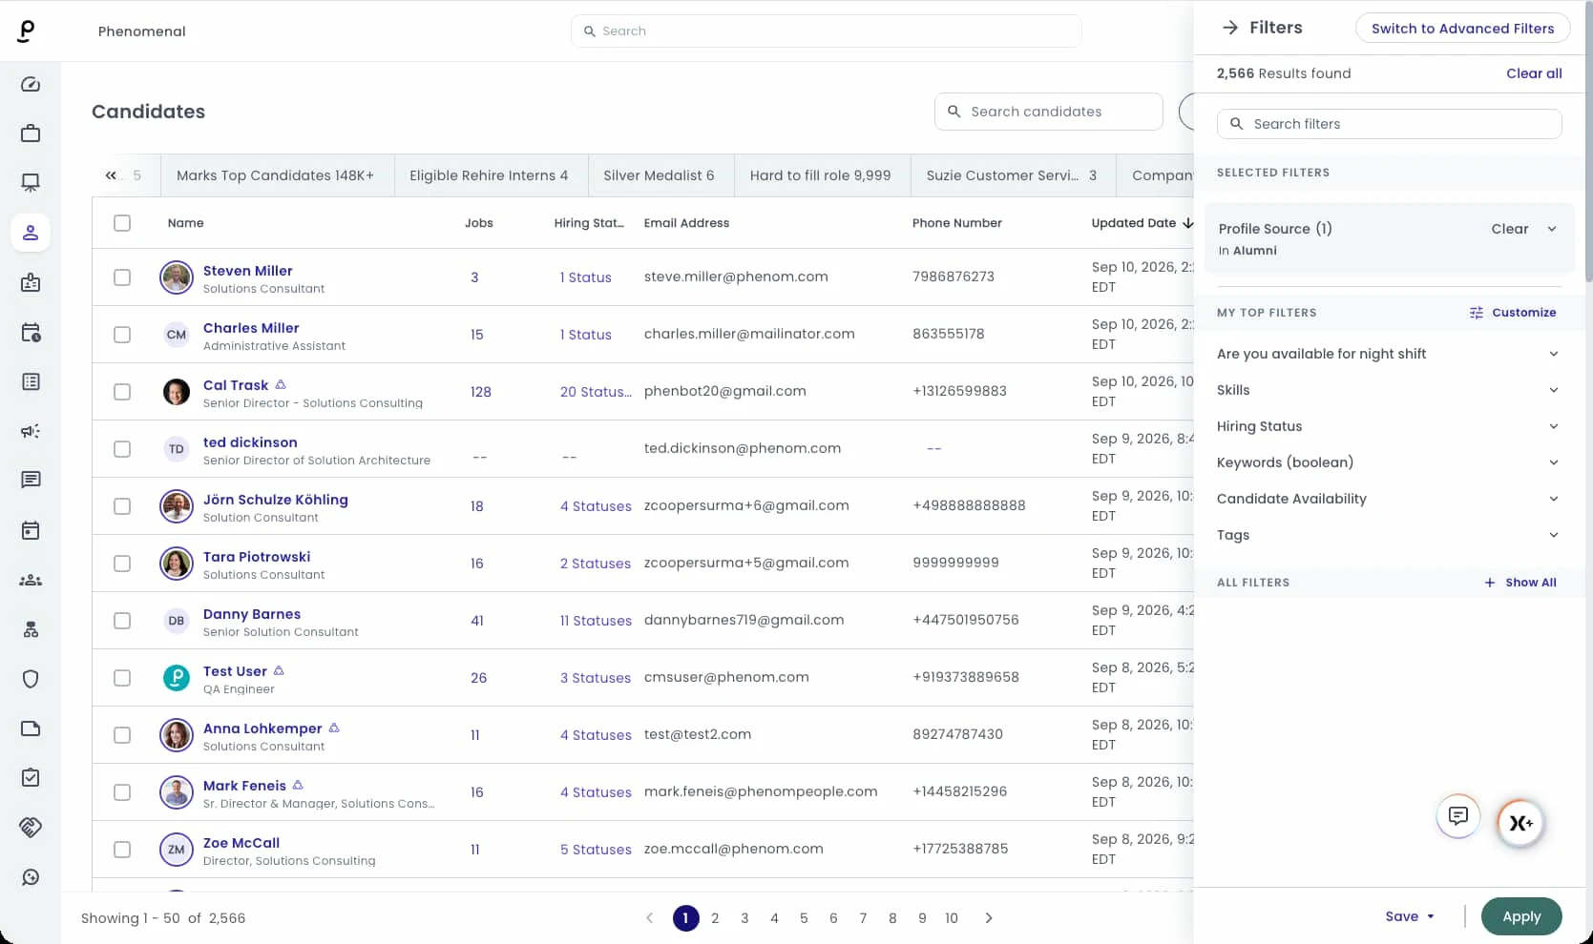Open the handshake icon in sidebar

click(31, 828)
